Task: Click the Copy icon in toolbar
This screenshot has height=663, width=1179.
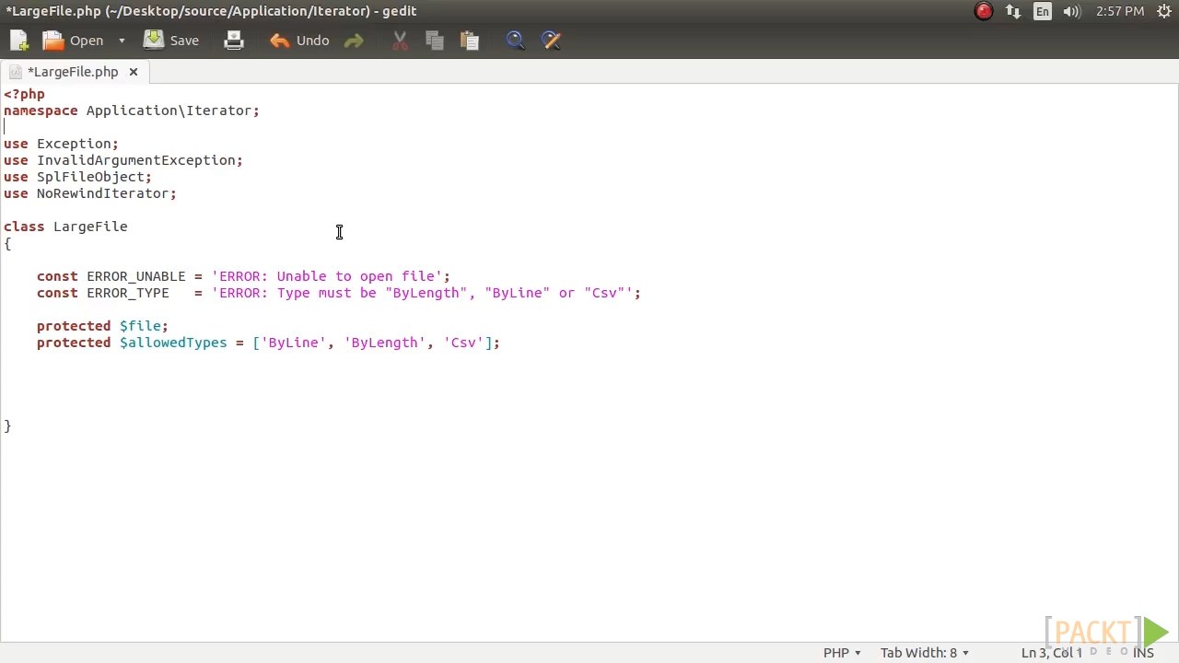Action: [x=435, y=41]
